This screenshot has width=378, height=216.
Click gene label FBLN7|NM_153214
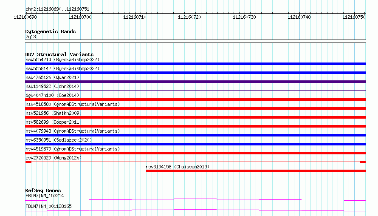coord(45,196)
